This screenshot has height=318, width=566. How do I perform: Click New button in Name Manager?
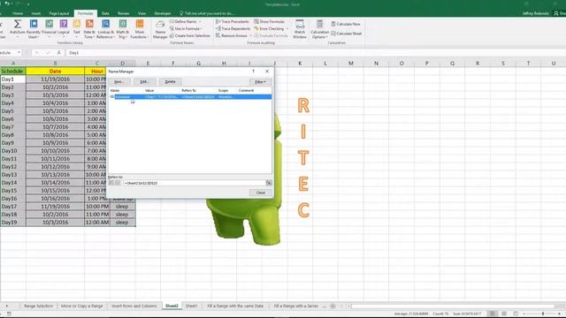pyautogui.click(x=119, y=81)
